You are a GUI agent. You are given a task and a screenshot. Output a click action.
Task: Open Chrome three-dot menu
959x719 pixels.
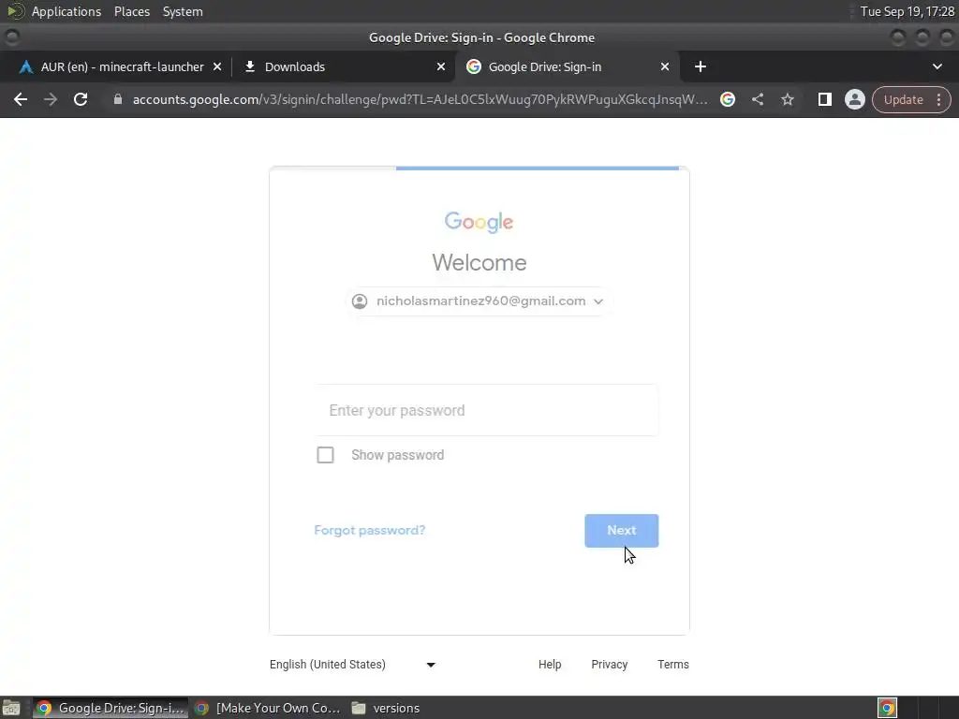tap(938, 99)
